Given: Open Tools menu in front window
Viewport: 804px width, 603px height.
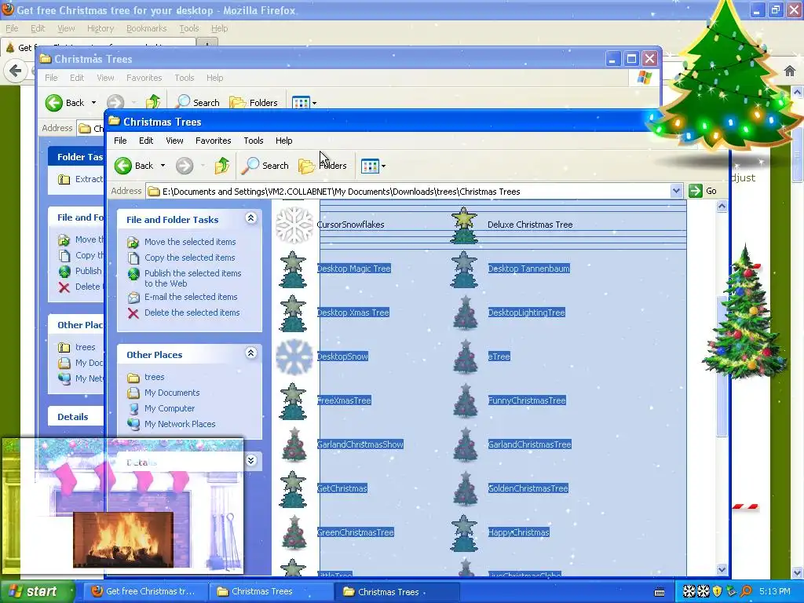Looking at the screenshot, I should coord(254,141).
